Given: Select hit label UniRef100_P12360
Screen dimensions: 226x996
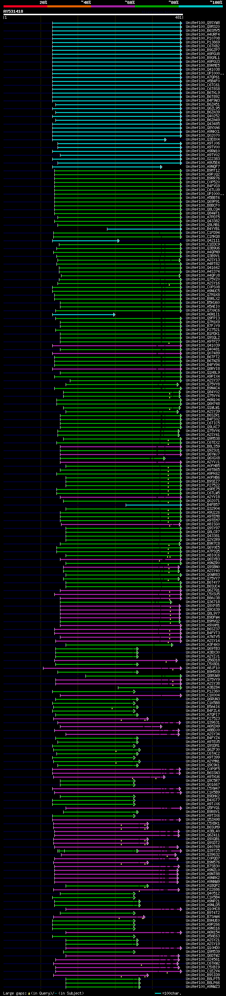Looking at the screenshot, I should (203, 692).
